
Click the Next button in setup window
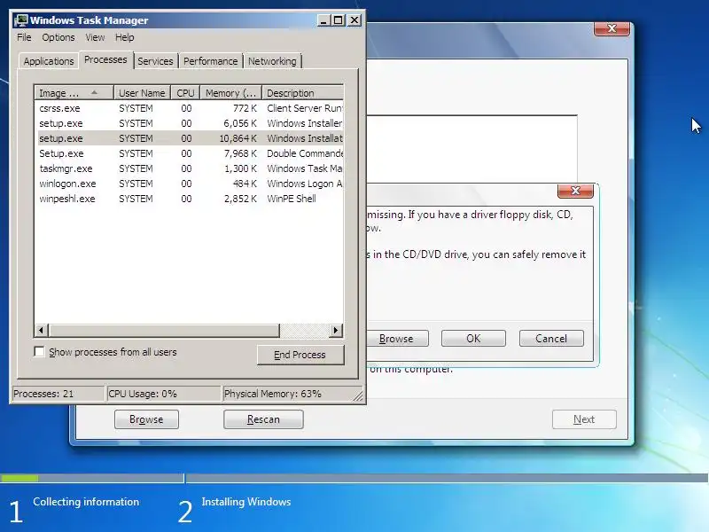pyautogui.click(x=584, y=419)
